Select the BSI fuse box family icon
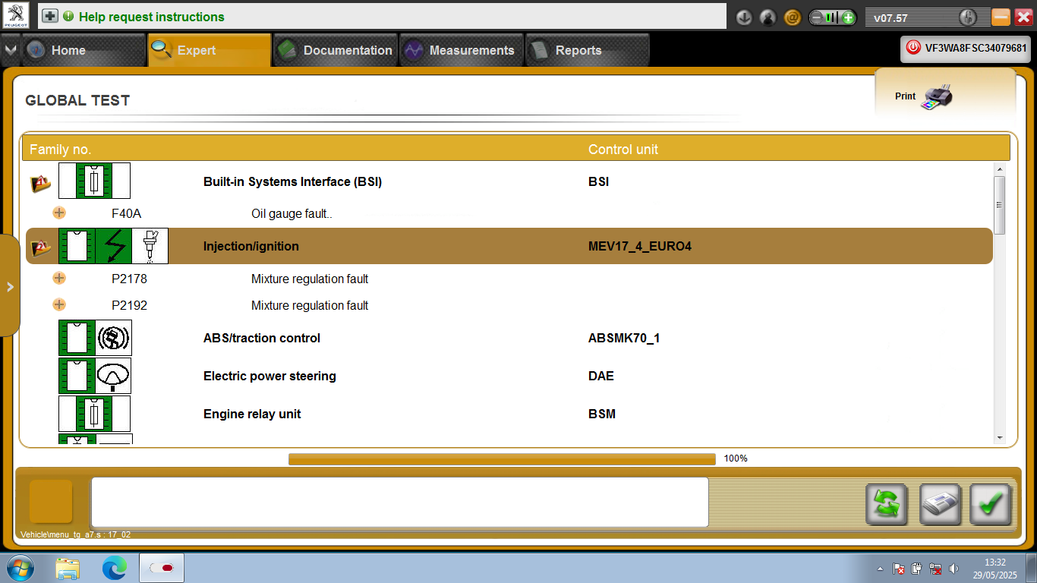 (94, 181)
